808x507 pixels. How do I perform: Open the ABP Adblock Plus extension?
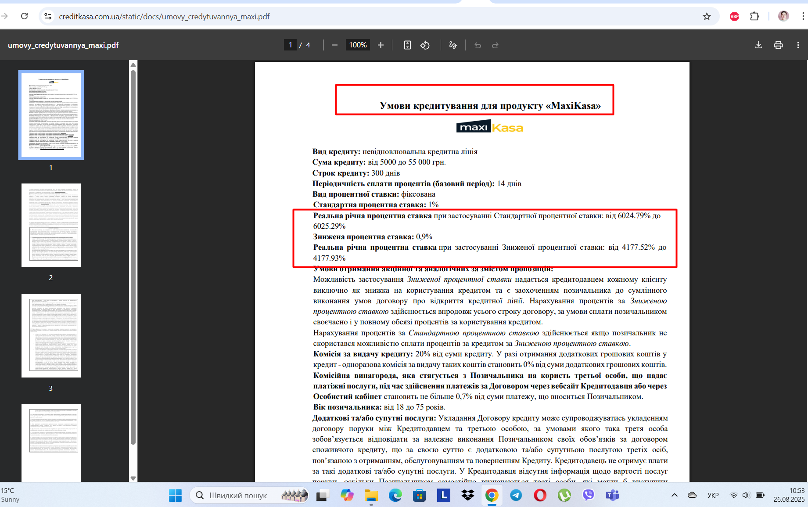(x=734, y=16)
